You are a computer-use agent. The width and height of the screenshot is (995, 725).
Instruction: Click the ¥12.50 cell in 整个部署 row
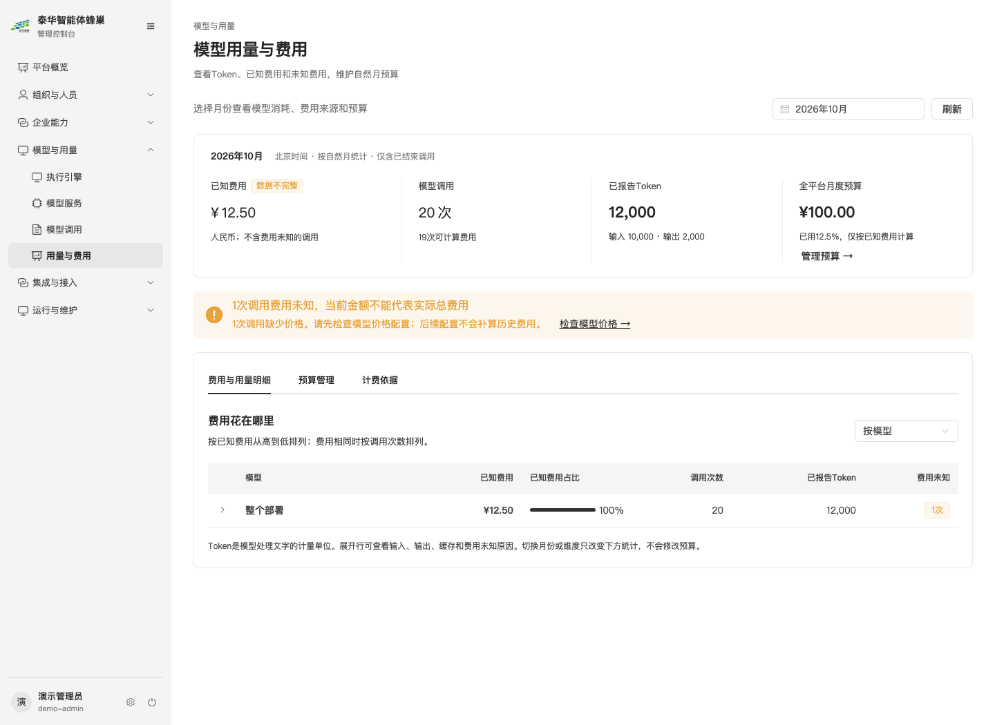point(498,510)
